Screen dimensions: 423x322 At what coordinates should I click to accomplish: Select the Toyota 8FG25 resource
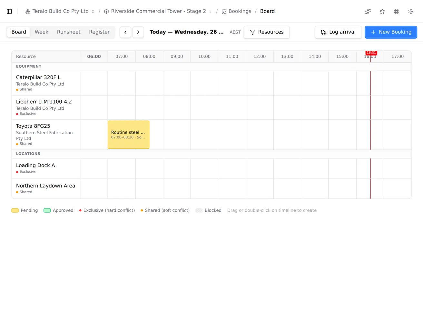[46, 135]
